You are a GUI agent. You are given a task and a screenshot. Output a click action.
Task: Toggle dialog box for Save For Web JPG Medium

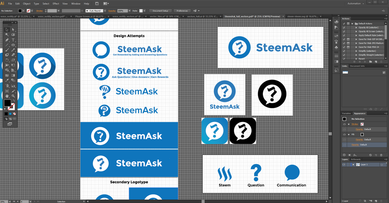[x=348, y=43]
